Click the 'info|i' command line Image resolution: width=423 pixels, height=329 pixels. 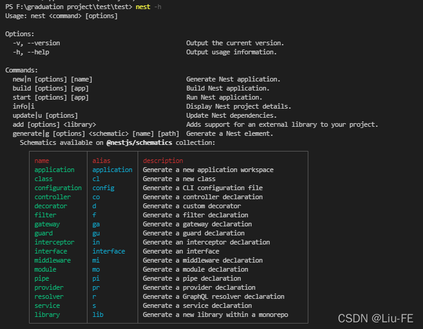click(x=24, y=106)
